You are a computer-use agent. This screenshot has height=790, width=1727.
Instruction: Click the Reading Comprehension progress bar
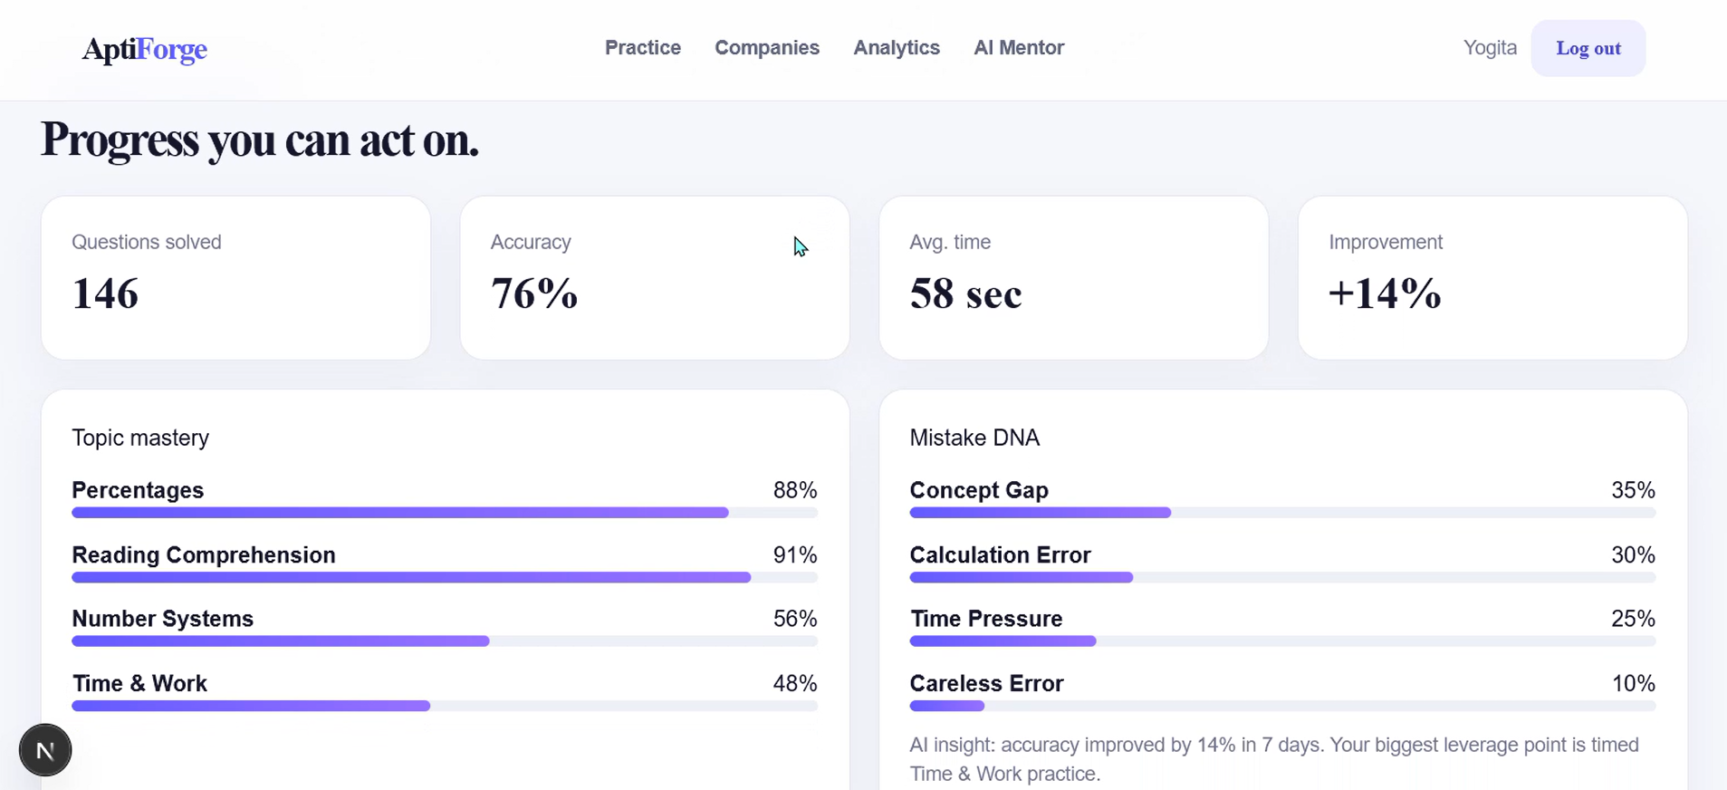coord(445,577)
